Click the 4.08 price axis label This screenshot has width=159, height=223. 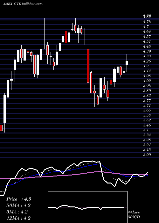pyautogui.click(x=148, y=76)
